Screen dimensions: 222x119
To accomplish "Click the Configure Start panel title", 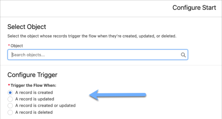I will (x=194, y=8).
